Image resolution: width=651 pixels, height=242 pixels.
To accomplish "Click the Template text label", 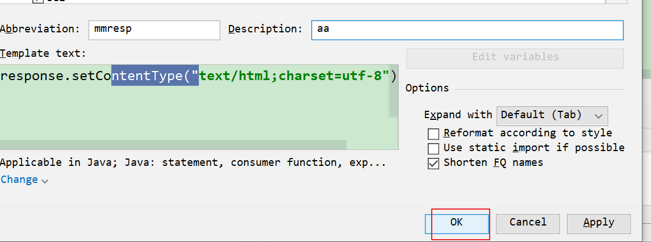I will [x=43, y=53].
